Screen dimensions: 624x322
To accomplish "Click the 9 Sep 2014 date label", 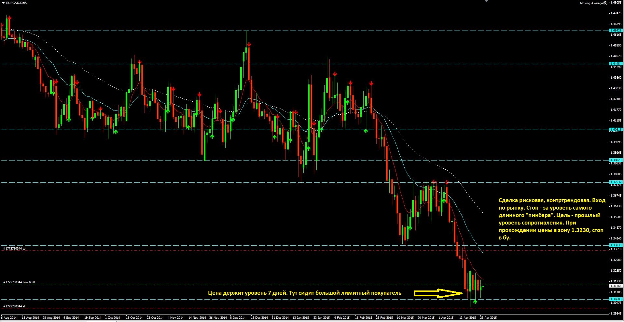I will [71, 317].
